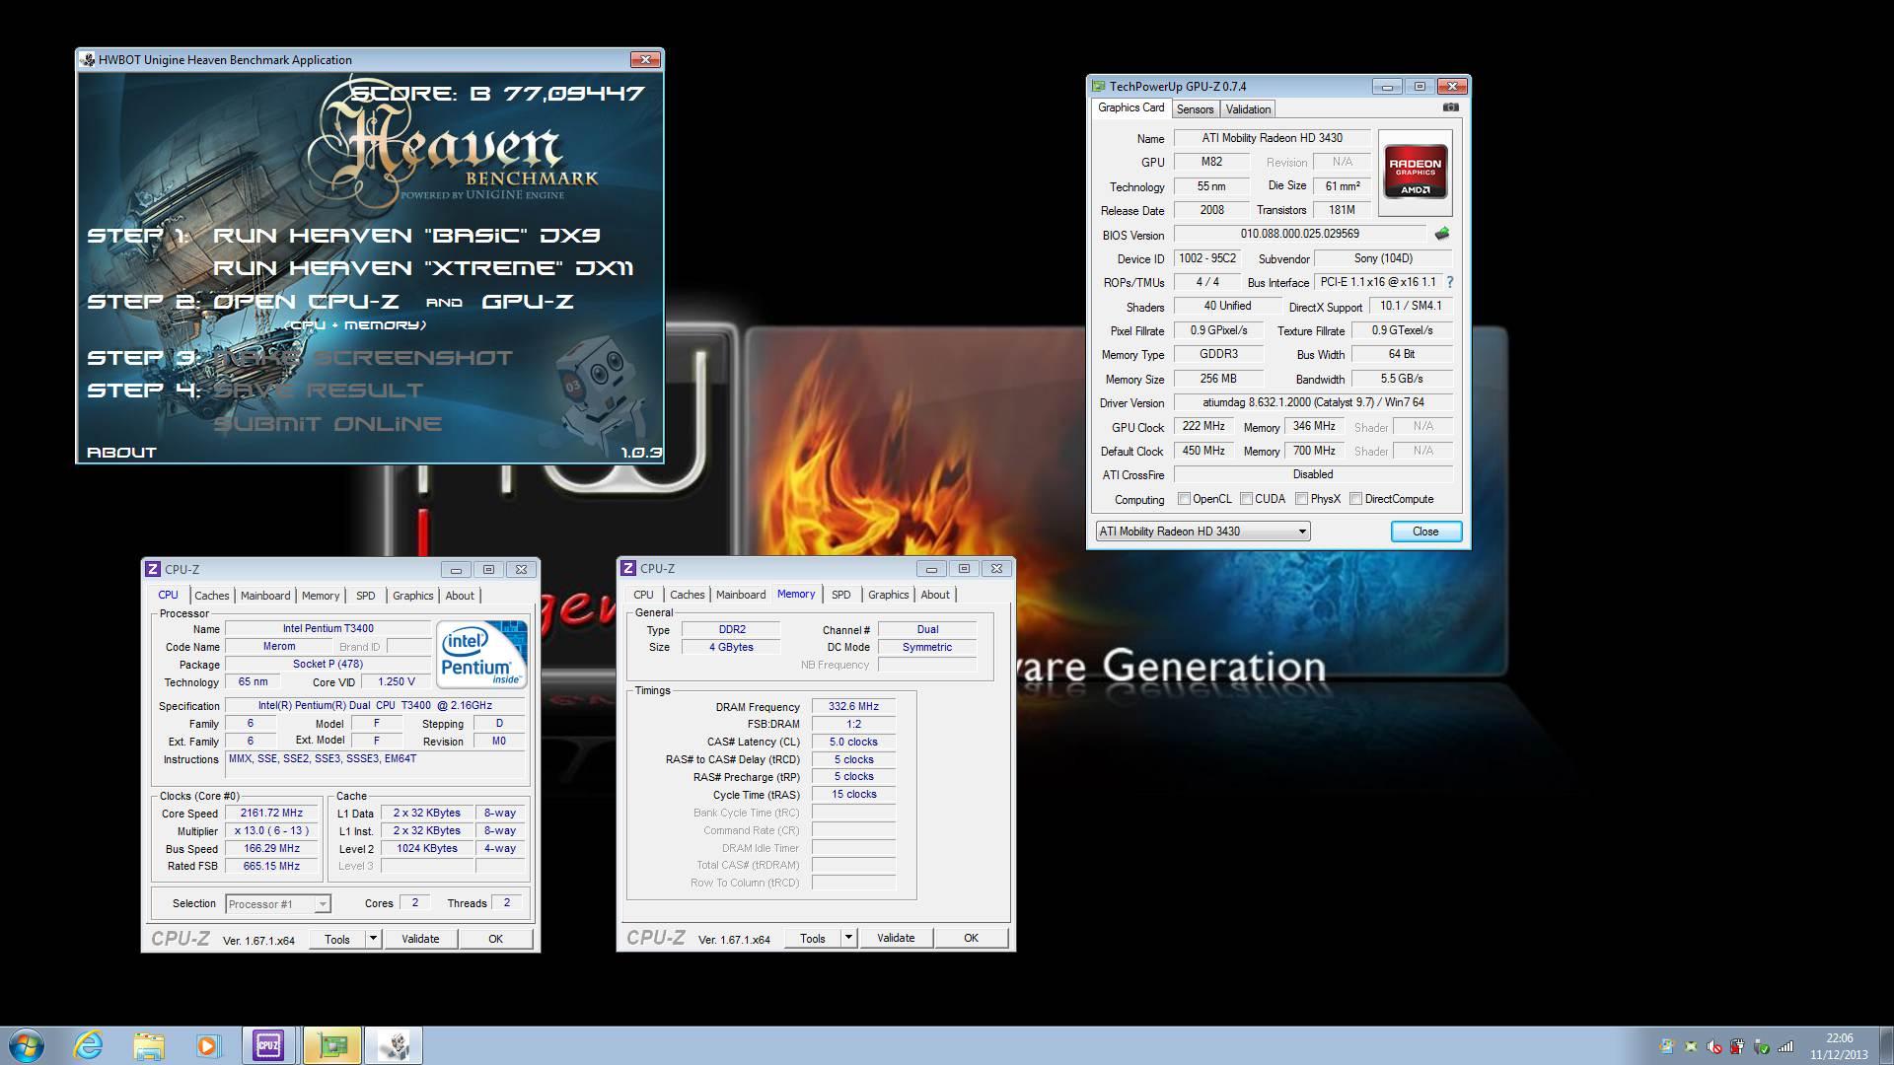Expand Tools arrow in right CPU-Z
1894x1065 pixels.
pyautogui.click(x=848, y=938)
